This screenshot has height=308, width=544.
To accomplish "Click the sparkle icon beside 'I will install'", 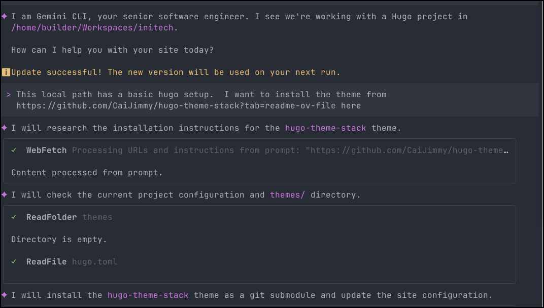I will coord(4,295).
